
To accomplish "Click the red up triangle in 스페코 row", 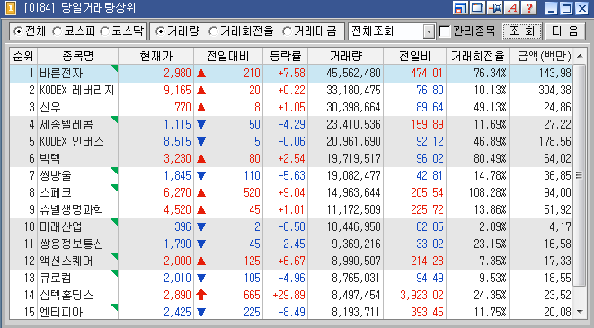I will (x=201, y=192).
